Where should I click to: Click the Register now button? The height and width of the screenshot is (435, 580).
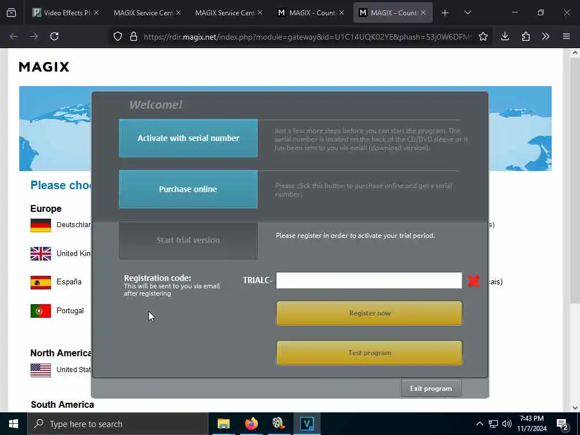pyautogui.click(x=369, y=313)
